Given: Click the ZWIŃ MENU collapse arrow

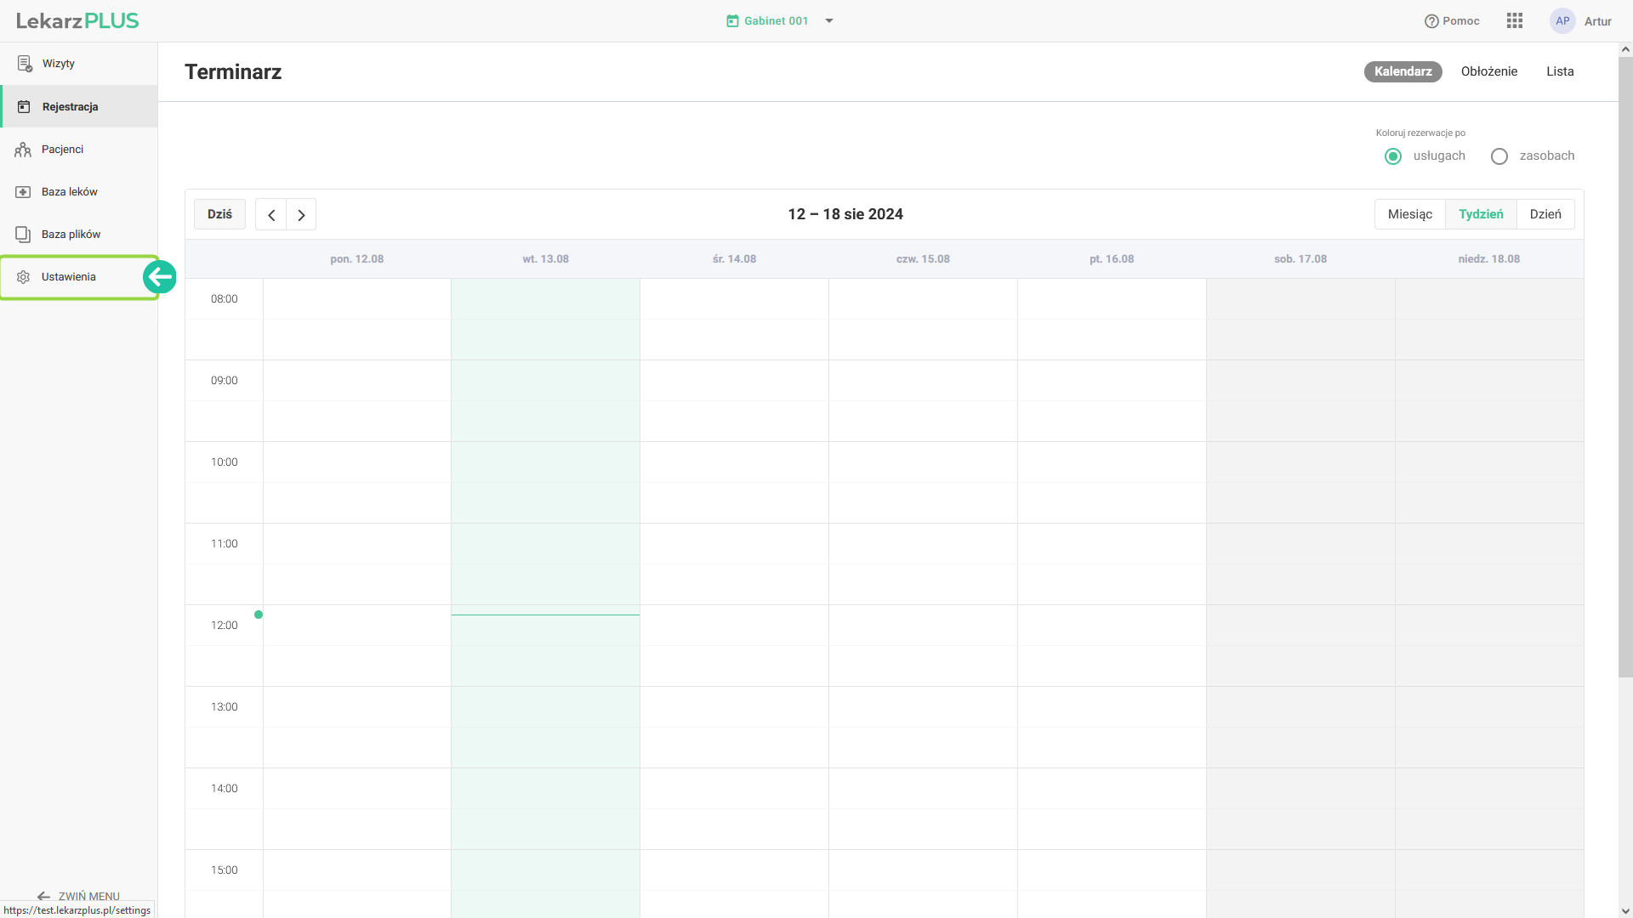Looking at the screenshot, I should coord(44,896).
